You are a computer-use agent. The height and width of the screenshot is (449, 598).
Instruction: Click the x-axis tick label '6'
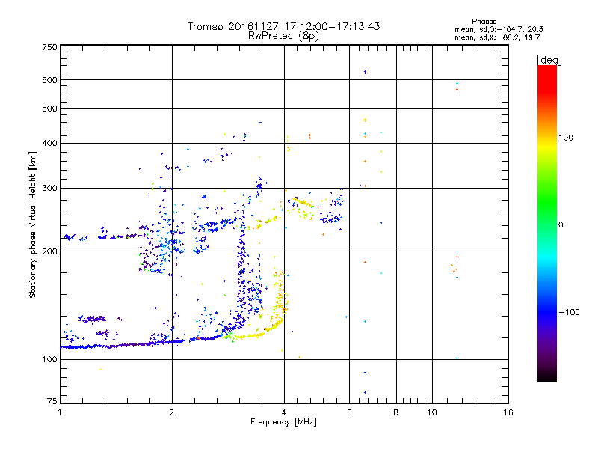tap(349, 412)
